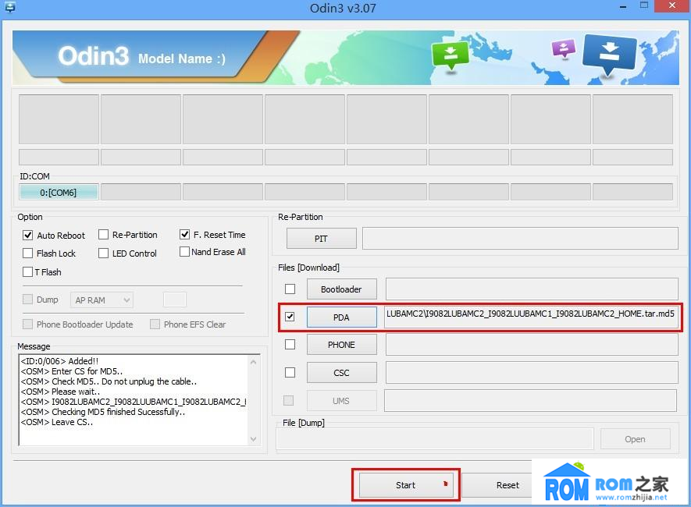The width and height of the screenshot is (691, 507).
Task: Toggle the Dump checkbox
Action: point(28,300)
